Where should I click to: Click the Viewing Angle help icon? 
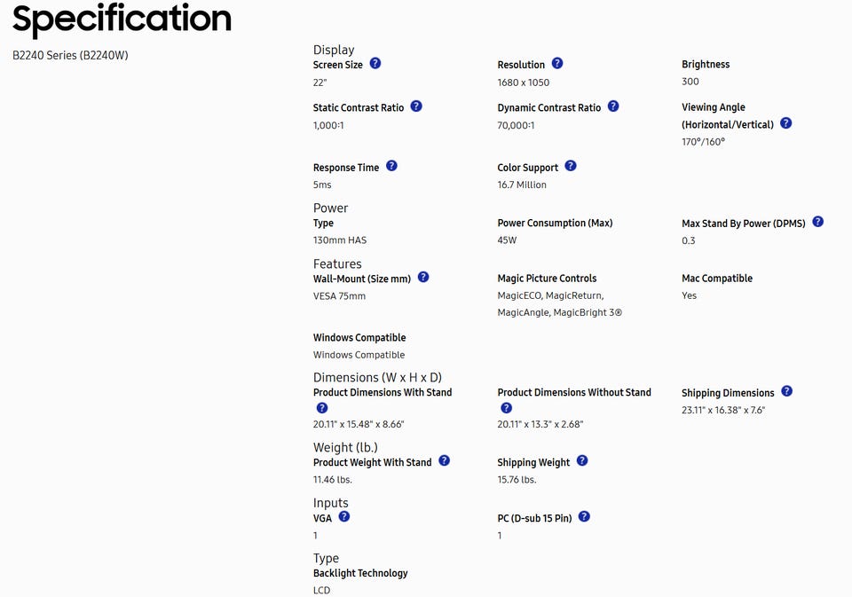click(785, 124)
